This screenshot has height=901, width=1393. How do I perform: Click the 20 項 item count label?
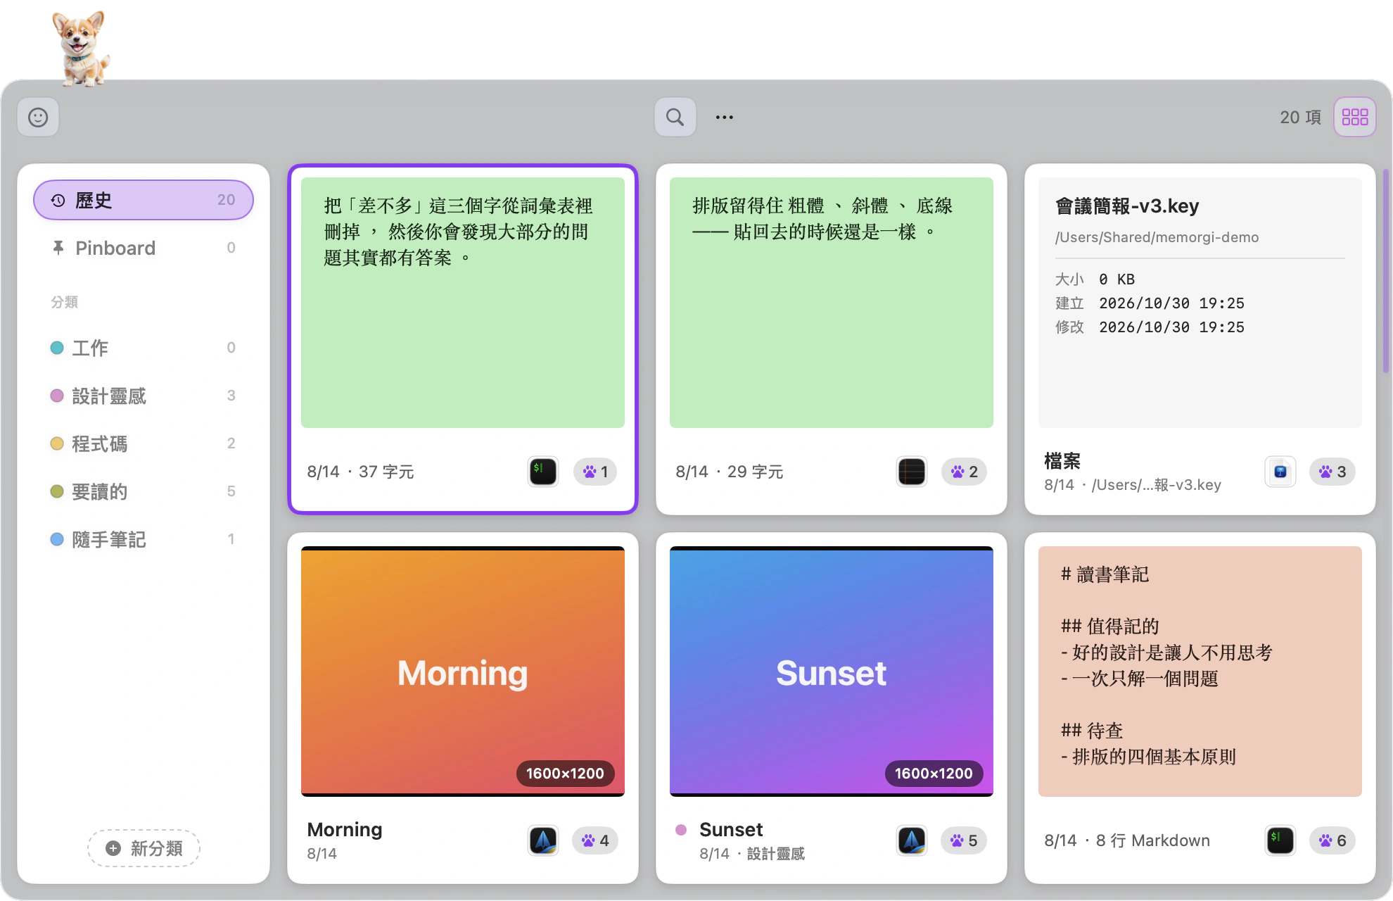click(1300, 117)
